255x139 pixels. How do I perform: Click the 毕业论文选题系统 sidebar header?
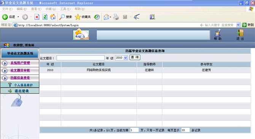[x=20, y=53]
